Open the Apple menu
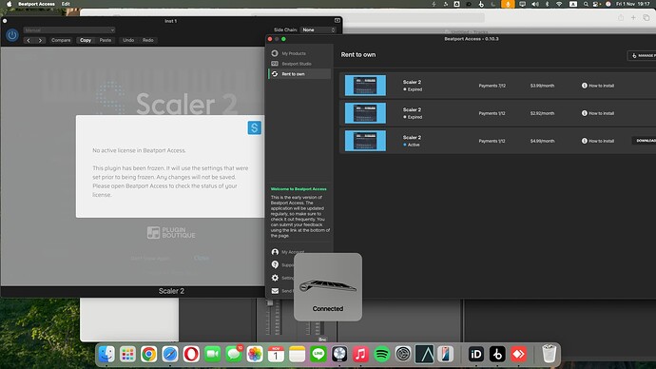The height and width of the screenshot is (369, 656). tap(9, 4)
